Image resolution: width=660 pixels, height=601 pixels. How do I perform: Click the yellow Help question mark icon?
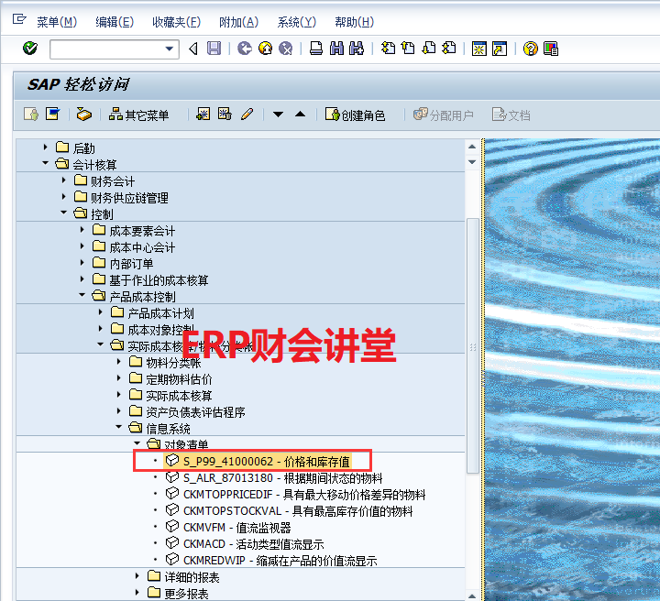[530, 49]
